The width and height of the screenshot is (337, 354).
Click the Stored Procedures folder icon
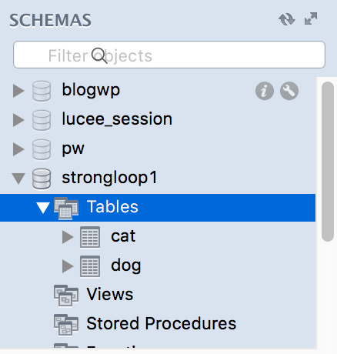(x=66, y=325)
